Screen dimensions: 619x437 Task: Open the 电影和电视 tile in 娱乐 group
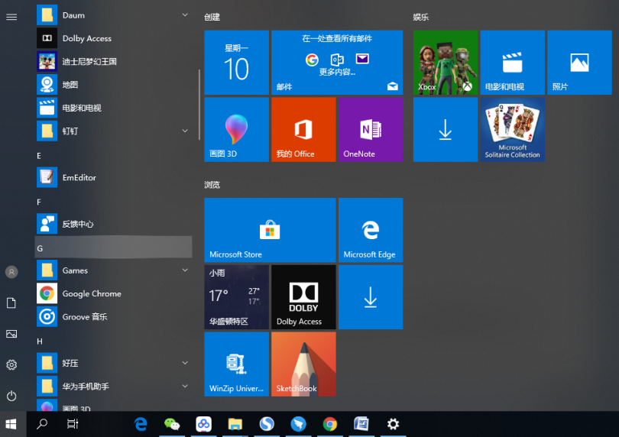coord(513,63)
